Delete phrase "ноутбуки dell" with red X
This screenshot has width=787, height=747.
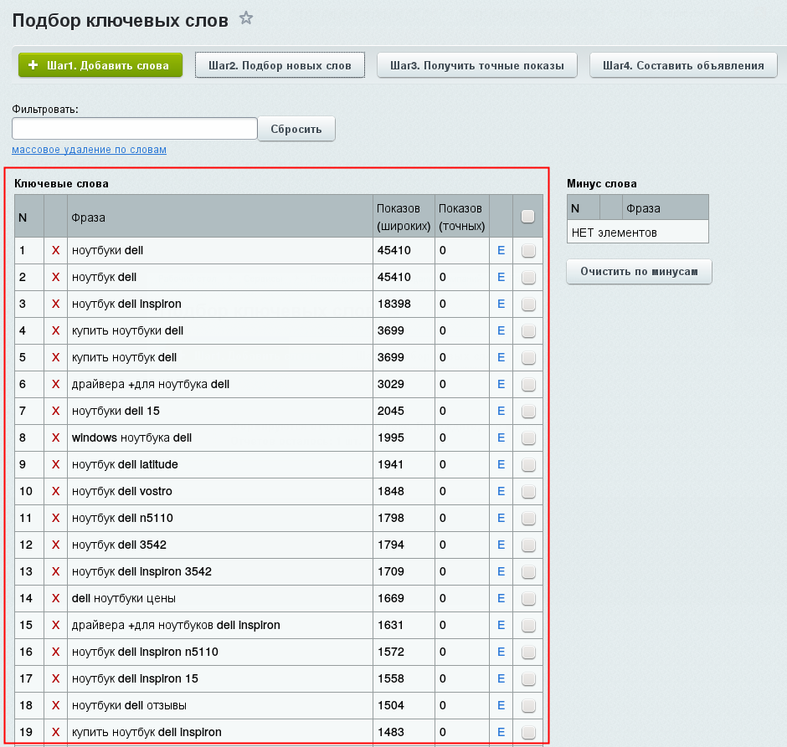pos(56,250)
